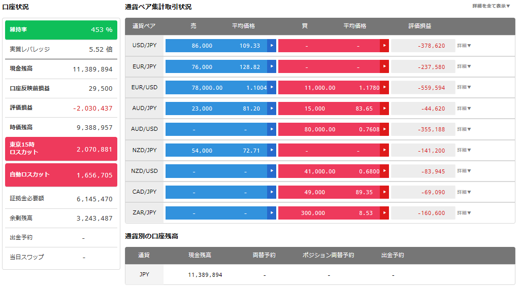This screenshot has width=521, height=289.
Task: Click the blue arrow on USD/JPY sell
Action: [x=272, y=46]
